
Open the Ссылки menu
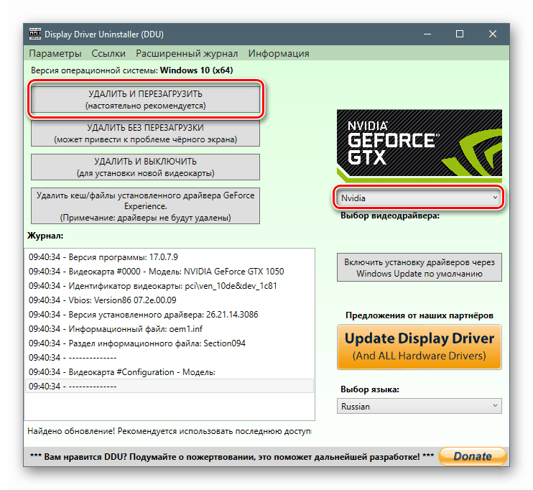click(108, 53)
